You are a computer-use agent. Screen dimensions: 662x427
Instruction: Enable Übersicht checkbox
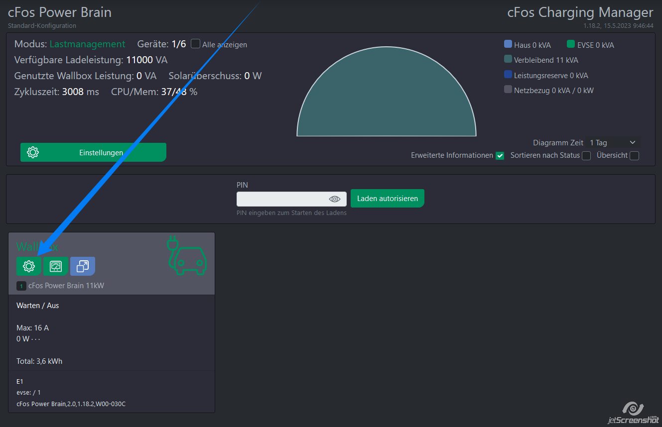click(x=634, y=156)
